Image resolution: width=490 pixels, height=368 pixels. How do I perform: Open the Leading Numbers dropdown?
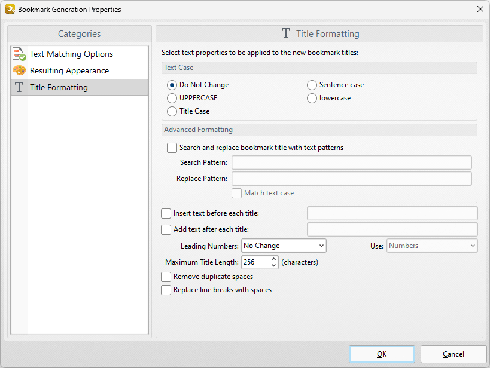[284, 246]
